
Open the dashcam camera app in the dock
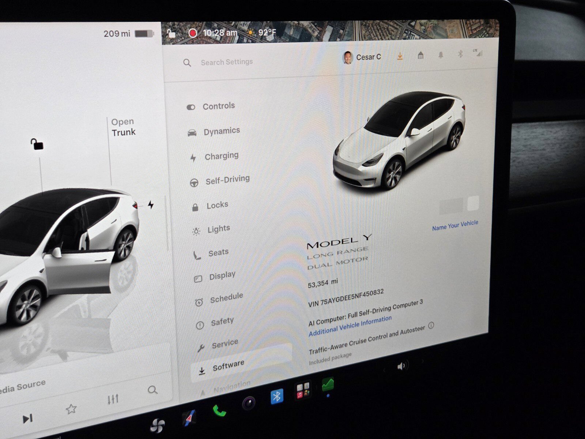249,404
